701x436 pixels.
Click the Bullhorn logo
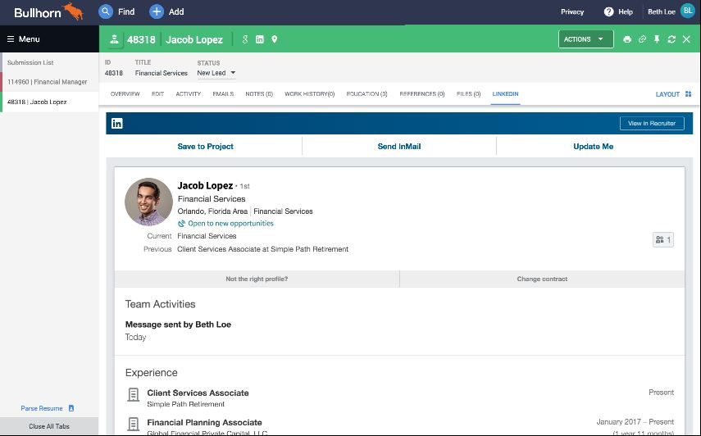pos(48,11)
